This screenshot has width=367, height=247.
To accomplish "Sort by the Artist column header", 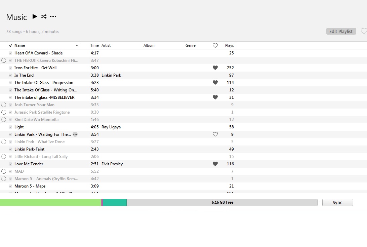I will (x=106, y=45).
